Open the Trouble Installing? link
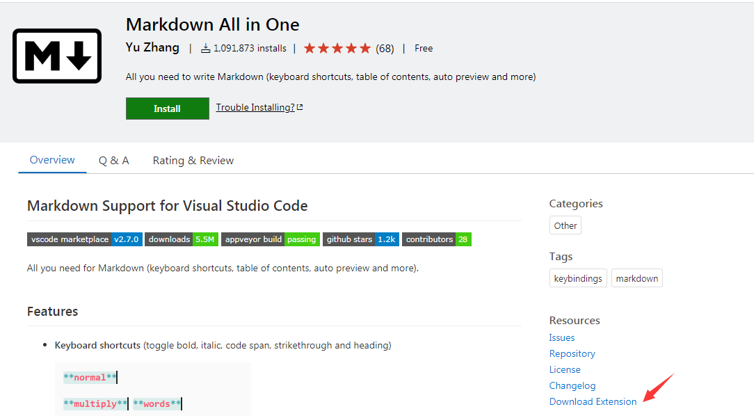This screenshot has height=416, width=754. pyautogui.click(x=255, y=107)
